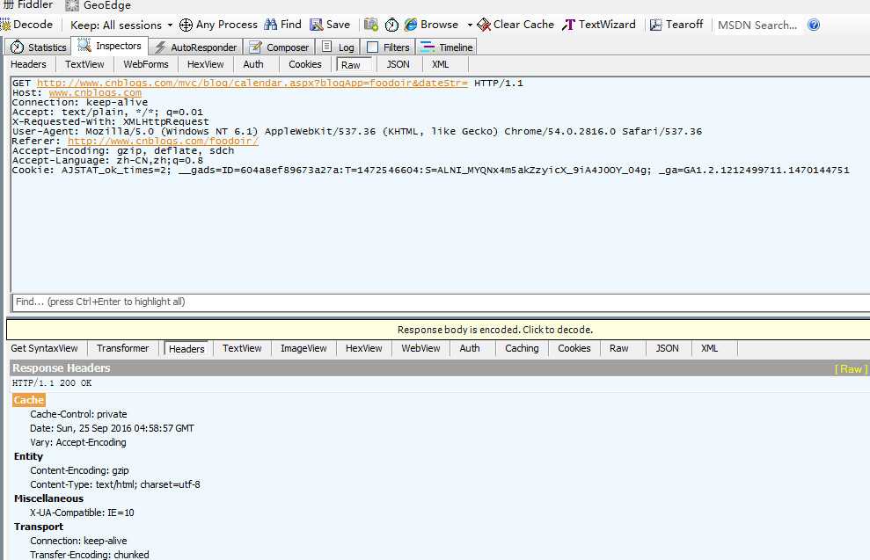Select request HexView inspector tab

[x=205, y=64]
